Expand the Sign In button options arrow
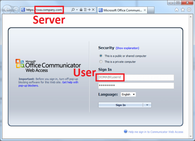This screenshot has width=195, height=141. pos(147,105)
